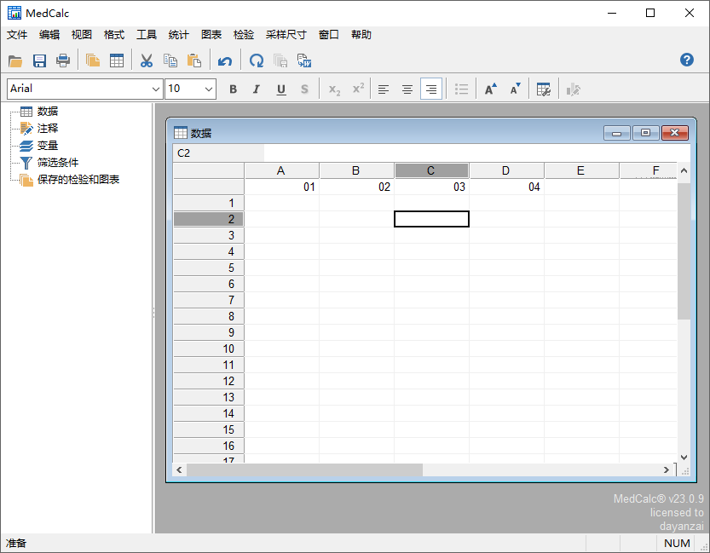Image resolution: width=710 pixels, height=553 pixels.
Task: Enable italic formatting
Action: click(x=257, y=89)
